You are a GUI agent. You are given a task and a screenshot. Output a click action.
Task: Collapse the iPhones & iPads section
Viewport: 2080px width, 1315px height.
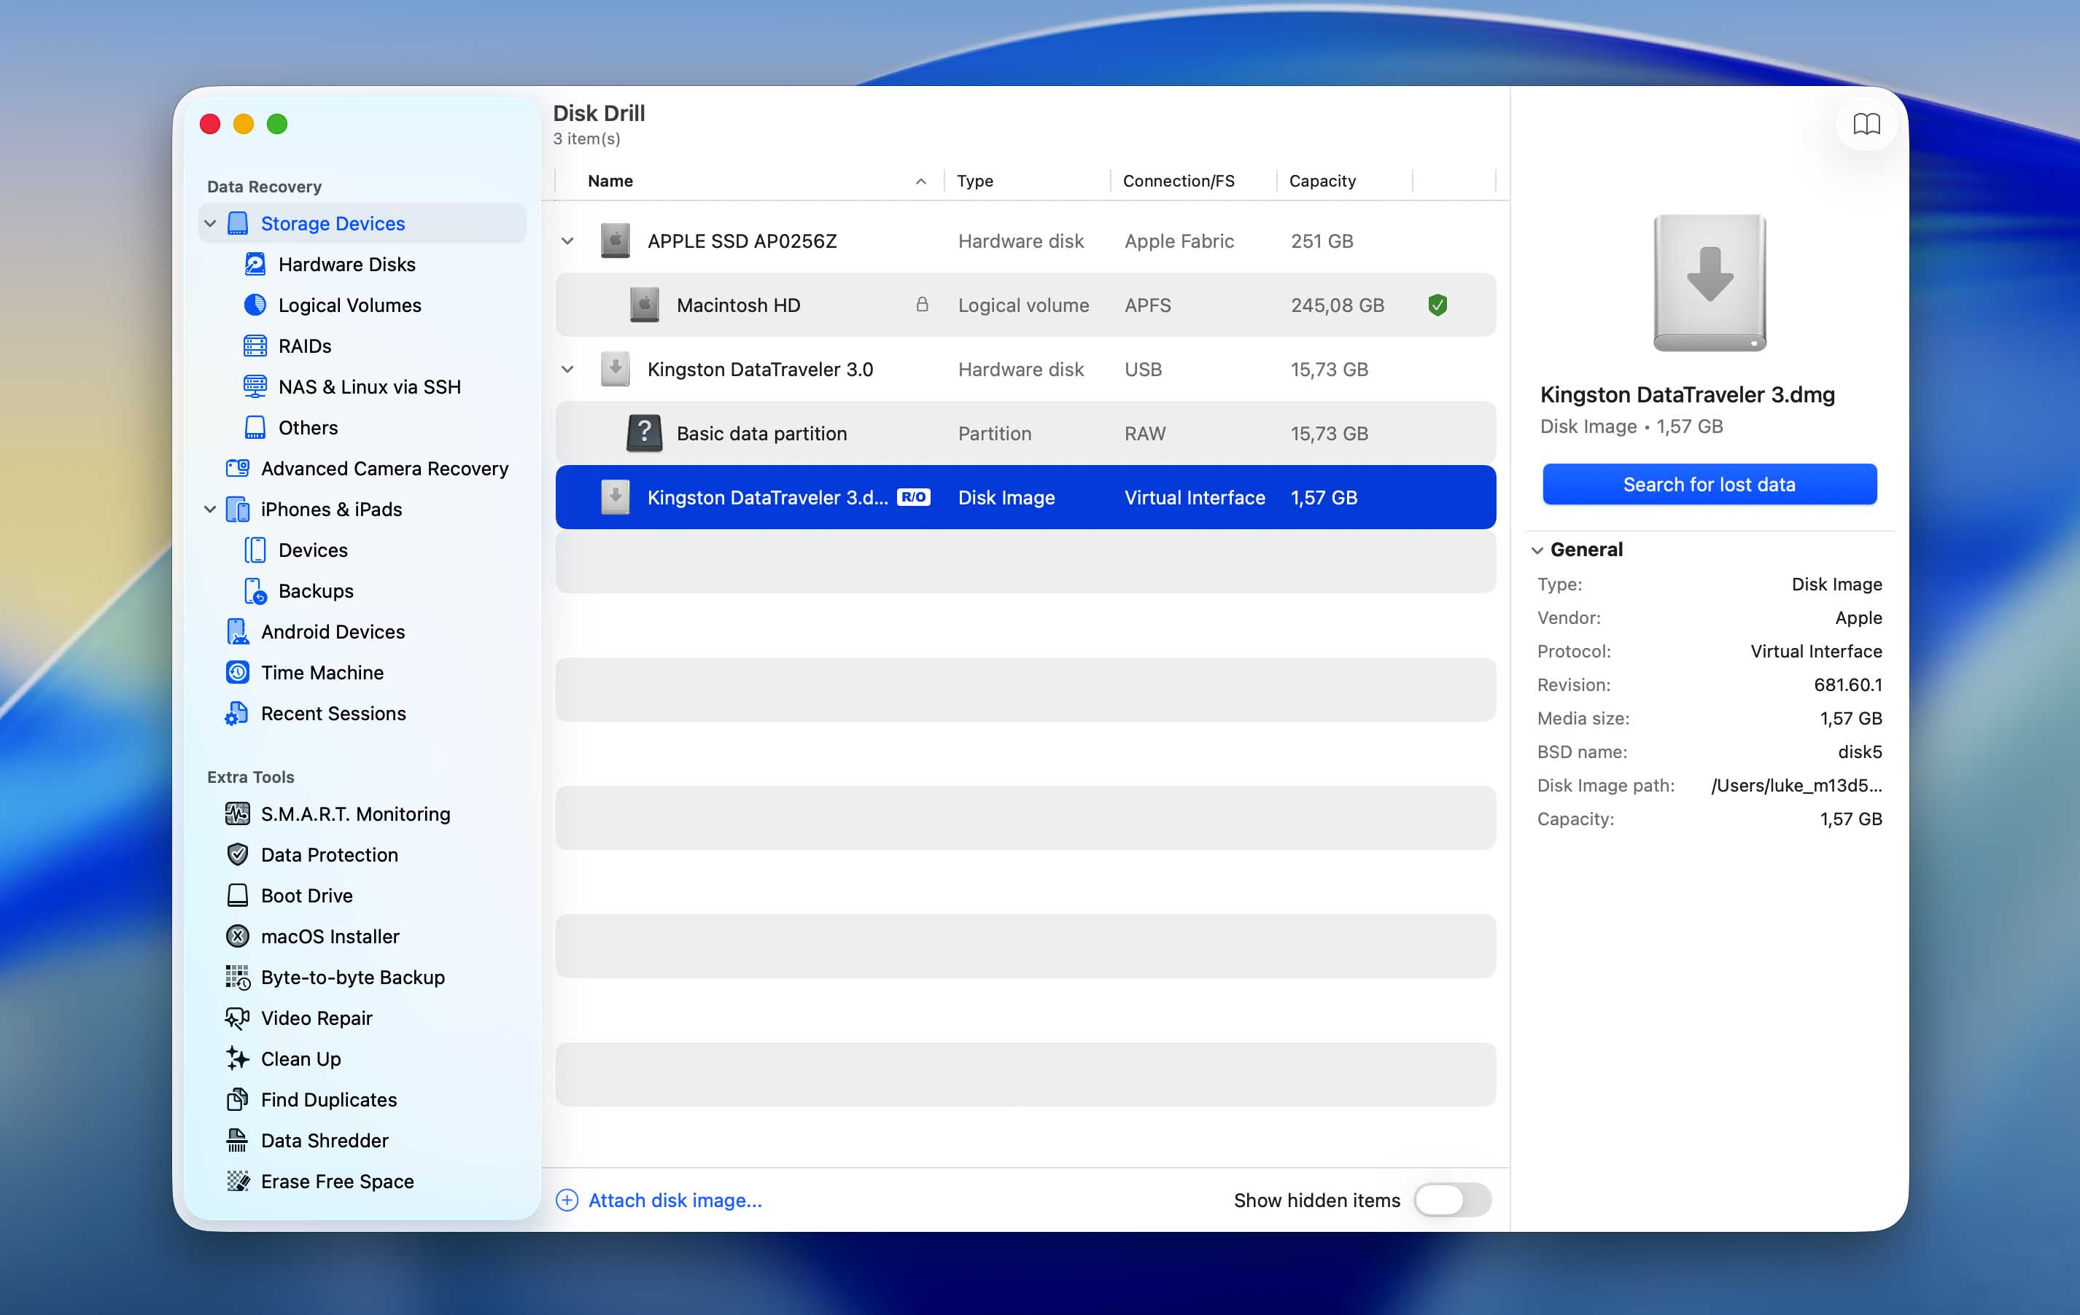pos(210,510)
